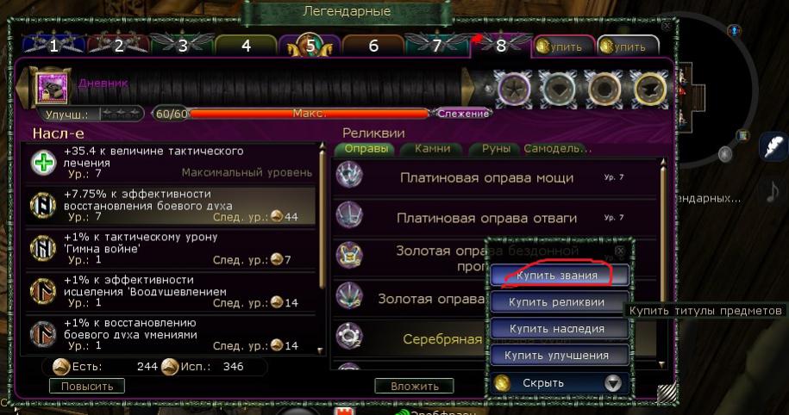Open the Руны relics tab
This screenshot has height=415, width=789.
click(x=496, y=149)
